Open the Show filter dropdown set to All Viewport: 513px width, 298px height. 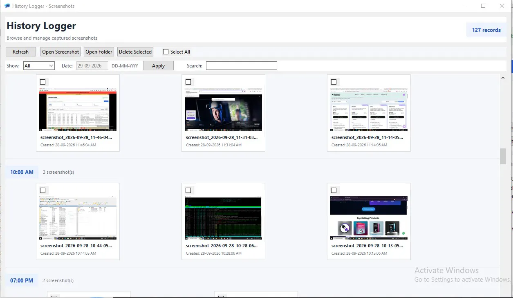pyautogui.click(x=39, y=66)
